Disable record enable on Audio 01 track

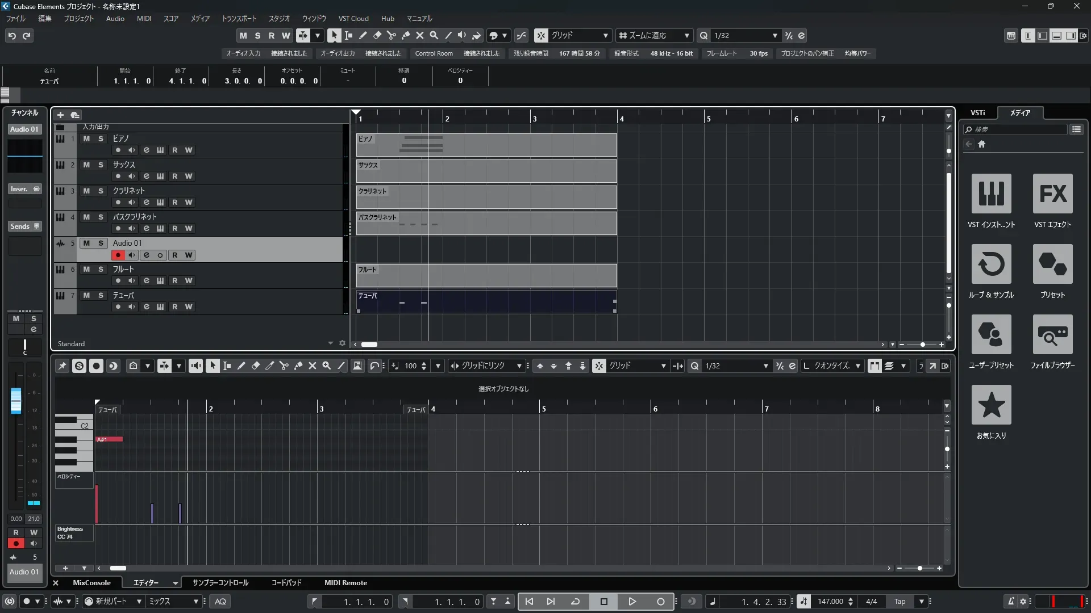coord(118,255)
